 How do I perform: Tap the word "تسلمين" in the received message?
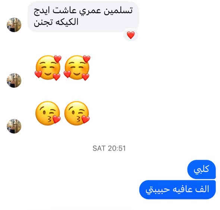118,11
